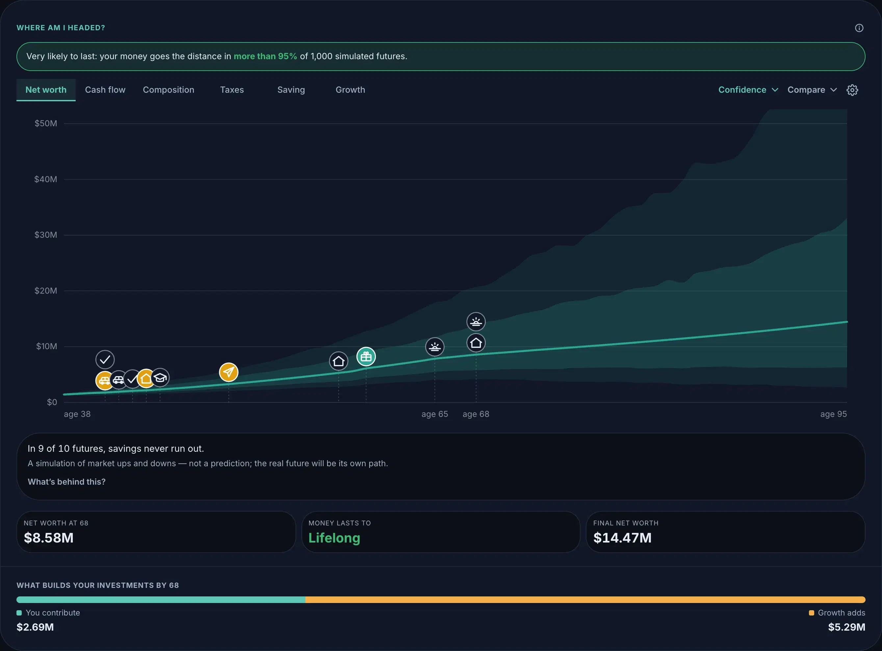Screen dimensions: 882x651
Task: Switch to the Saving tab
Action: coord(291,90)
